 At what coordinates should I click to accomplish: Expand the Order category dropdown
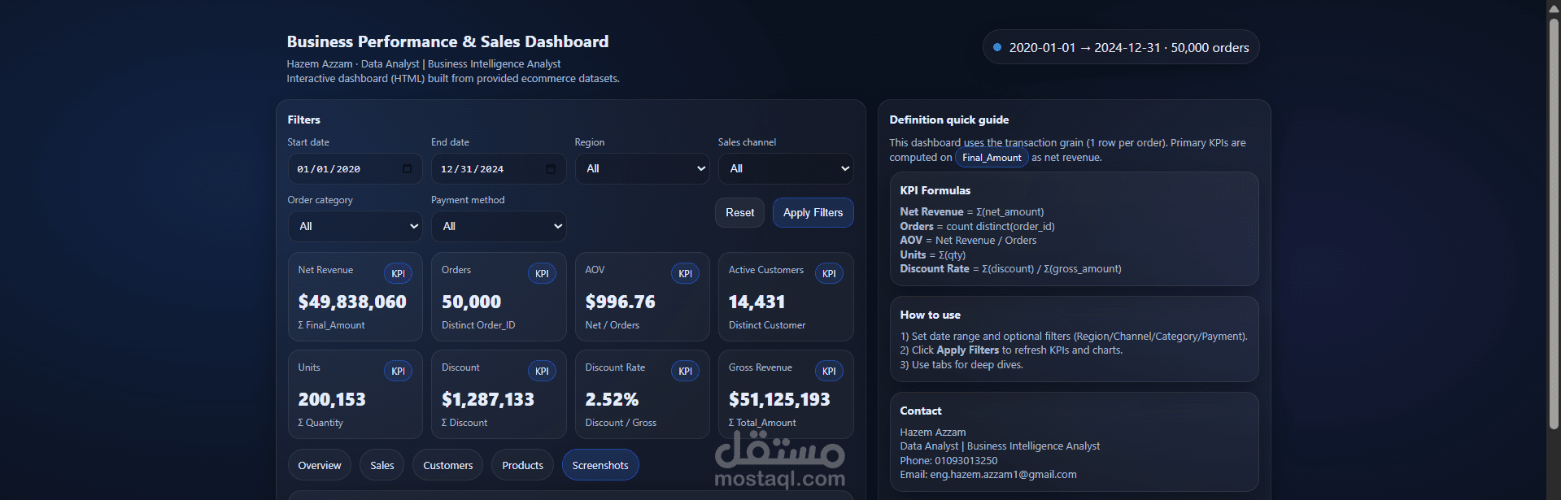[355, 227]
